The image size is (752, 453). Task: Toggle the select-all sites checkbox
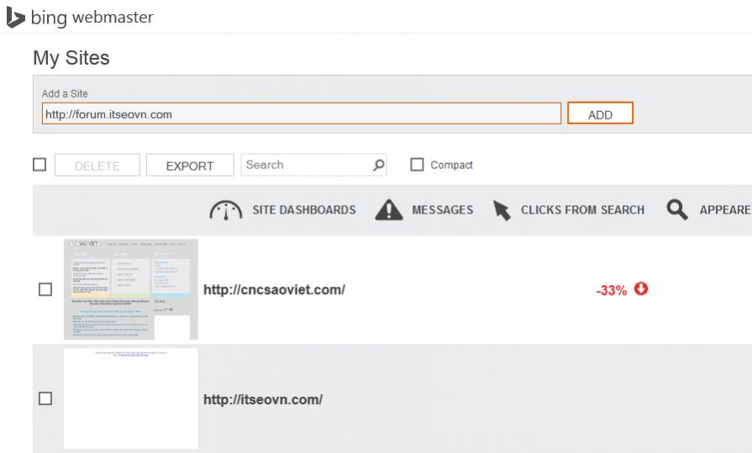pos(39,165)
